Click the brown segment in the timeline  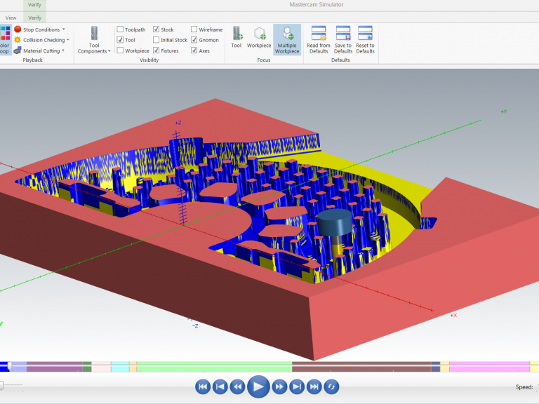click(x=361, y=367)
